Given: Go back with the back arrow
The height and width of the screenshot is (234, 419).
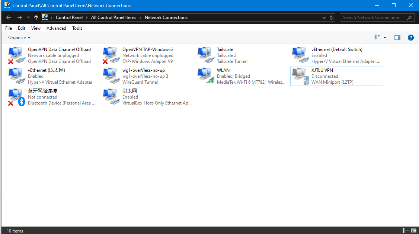Looking at the screenshot, I should coord(9,17).
